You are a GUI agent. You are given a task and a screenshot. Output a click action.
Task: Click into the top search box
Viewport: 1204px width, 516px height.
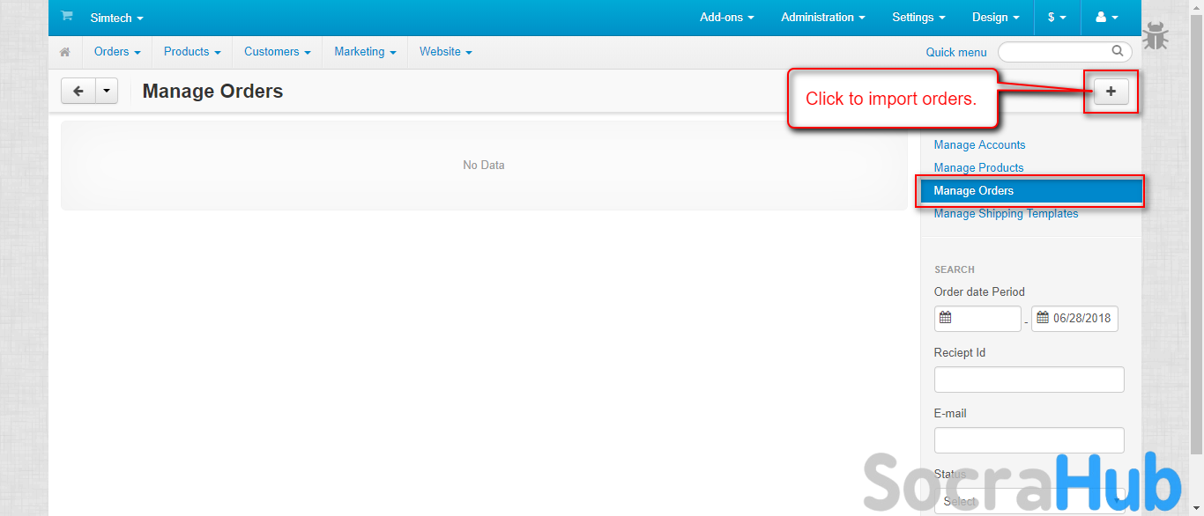1065,51
